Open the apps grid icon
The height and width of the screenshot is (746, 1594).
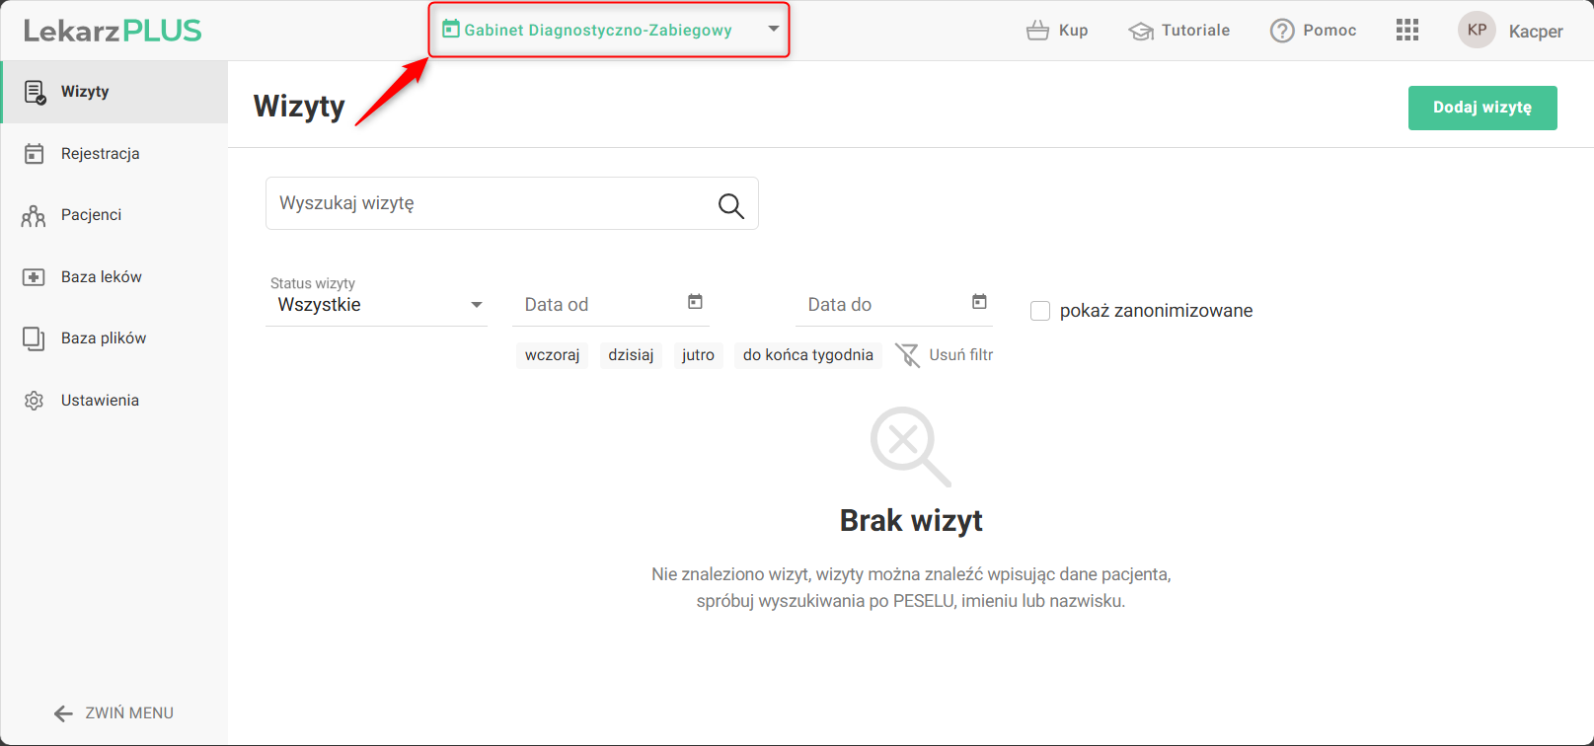tap(1406, 31)
